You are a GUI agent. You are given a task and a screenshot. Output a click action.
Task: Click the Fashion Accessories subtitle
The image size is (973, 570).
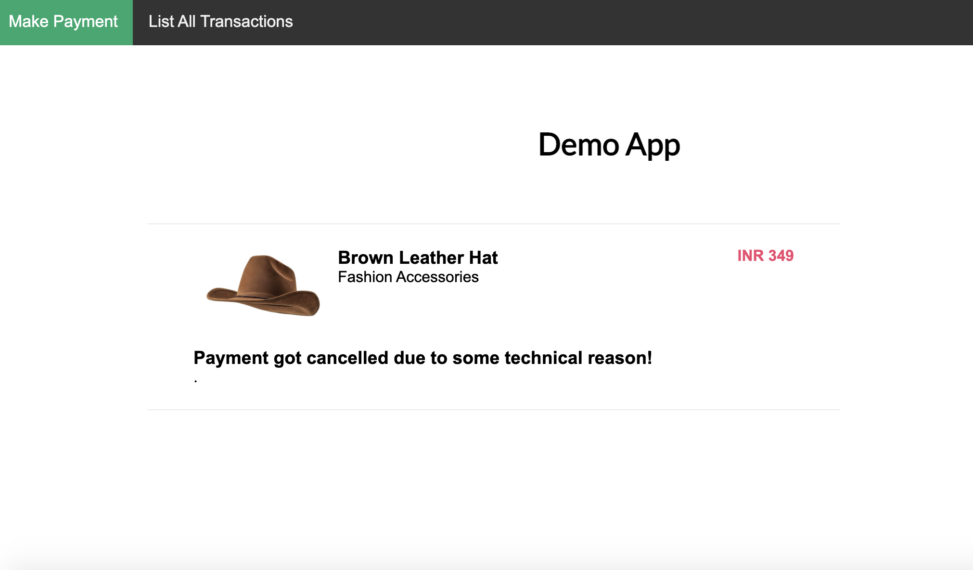click(408, 277)
